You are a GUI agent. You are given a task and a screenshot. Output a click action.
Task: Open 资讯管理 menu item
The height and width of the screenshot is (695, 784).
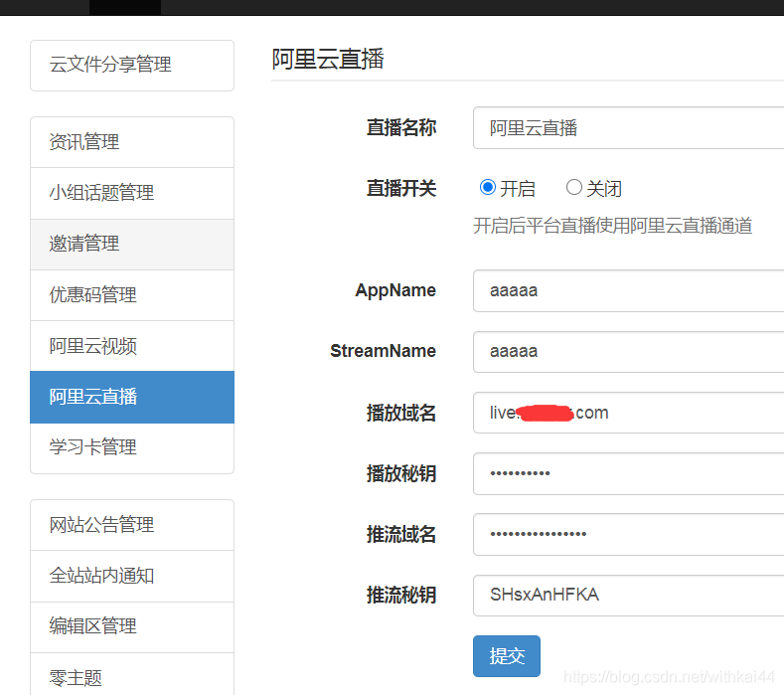click(132, 142)
